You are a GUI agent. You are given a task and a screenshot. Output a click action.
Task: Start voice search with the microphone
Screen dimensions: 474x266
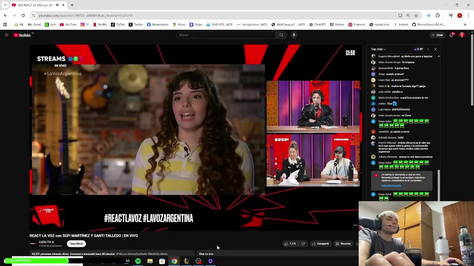(294, 35)
